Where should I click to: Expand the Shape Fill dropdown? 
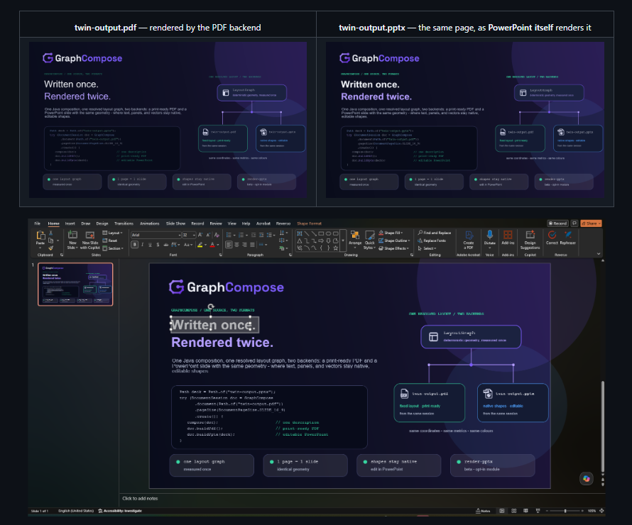(391, 233)
